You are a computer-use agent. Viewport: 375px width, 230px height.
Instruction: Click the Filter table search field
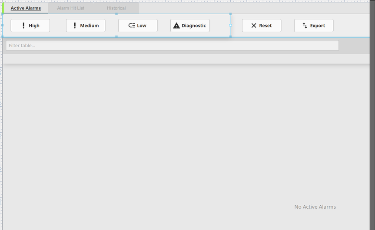172,46
